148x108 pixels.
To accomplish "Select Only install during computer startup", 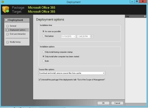I will (x=43, y=52).
